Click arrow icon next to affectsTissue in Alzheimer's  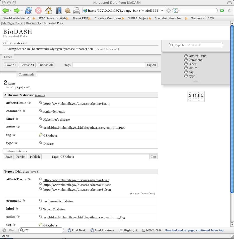point(29,103)
